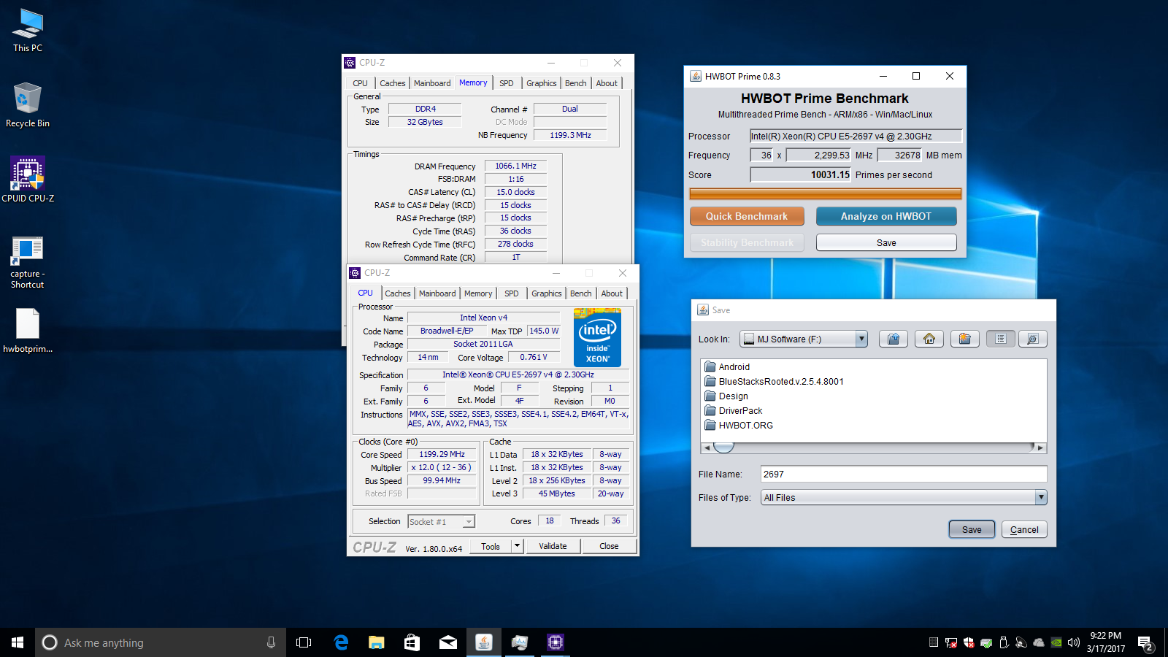Click the CPU-Z Tools button

click(491, 546)
